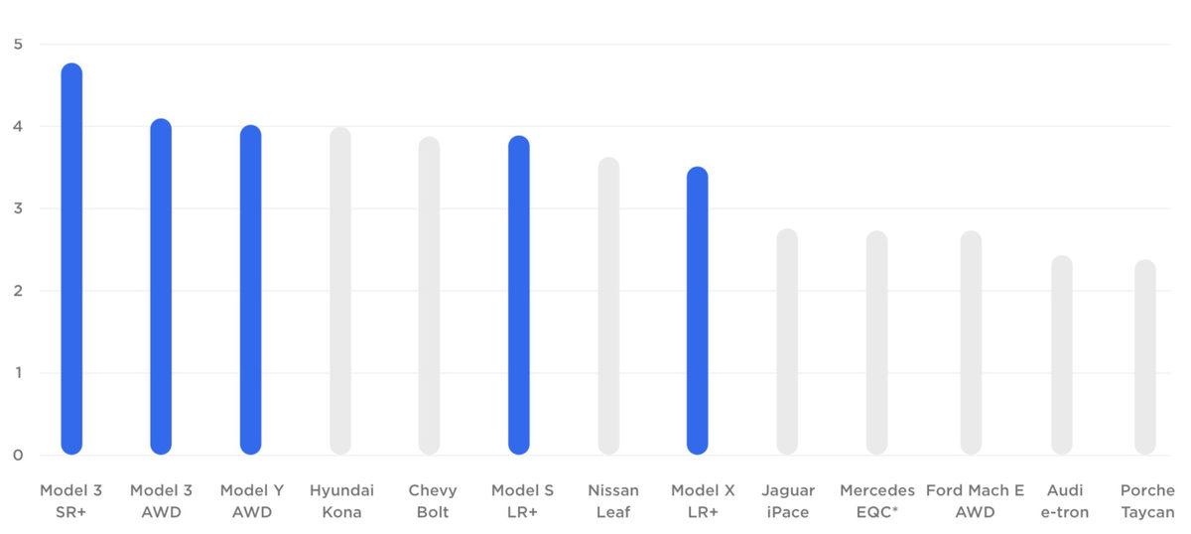This screenshot has width=1191, height=534.
Task: Select the Audi e-tron gray bar
Action: pos(1062,354)
